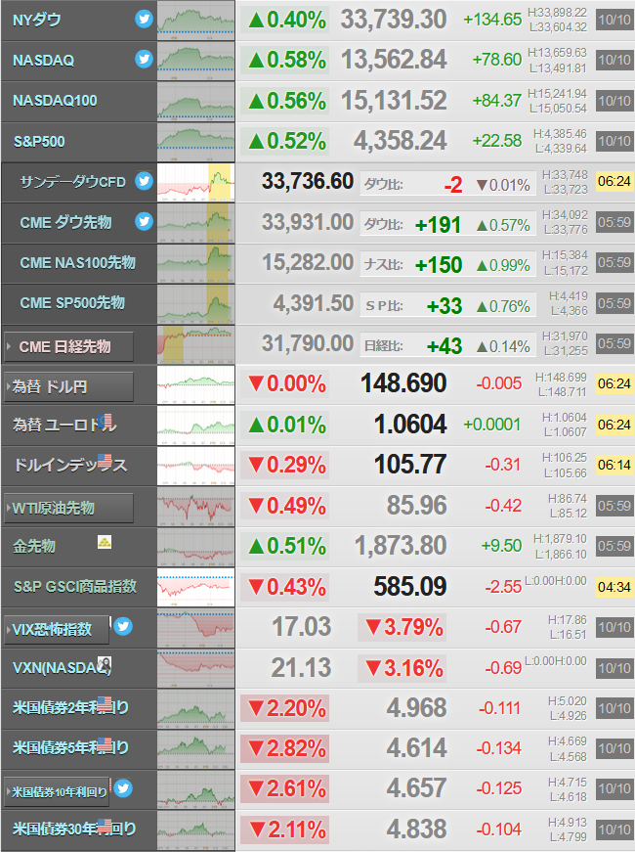Viewport: 635px width, 852px height.
Task: Expand the WTI原油先物 button
Action: (68, 508)
